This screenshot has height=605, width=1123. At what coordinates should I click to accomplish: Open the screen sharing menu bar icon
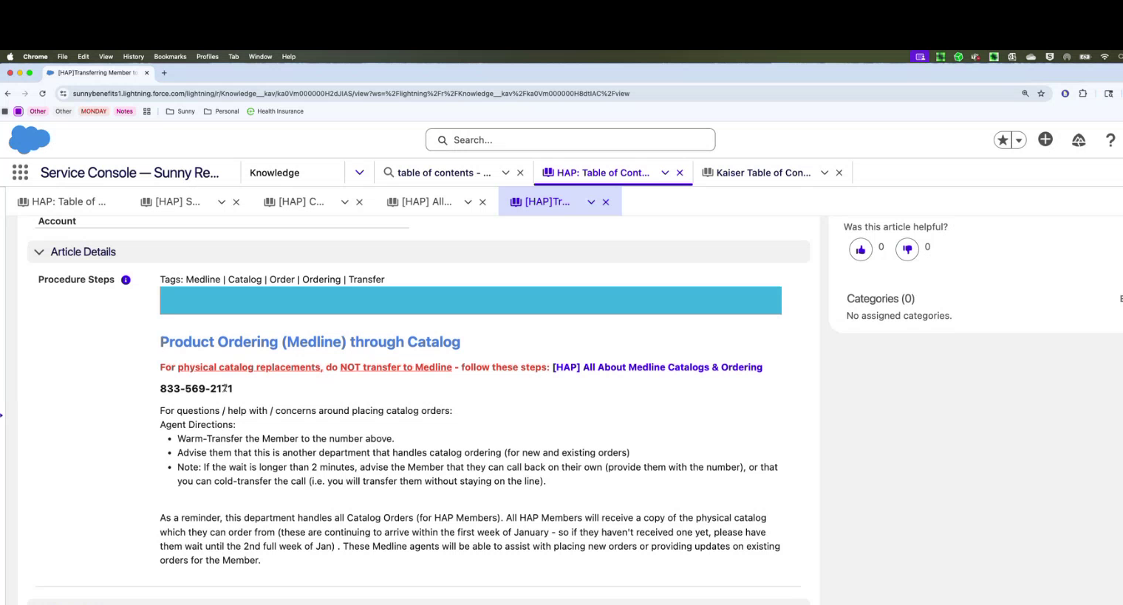click(x=919, y=56)
